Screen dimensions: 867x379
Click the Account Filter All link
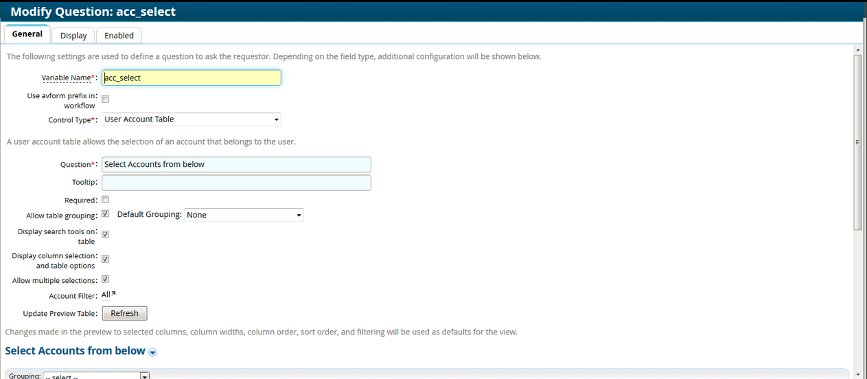click(x=106, y=295)
